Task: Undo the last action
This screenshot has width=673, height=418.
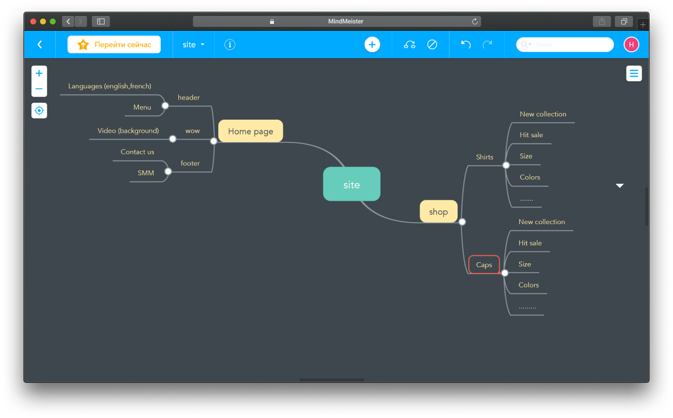Action: 466,44
